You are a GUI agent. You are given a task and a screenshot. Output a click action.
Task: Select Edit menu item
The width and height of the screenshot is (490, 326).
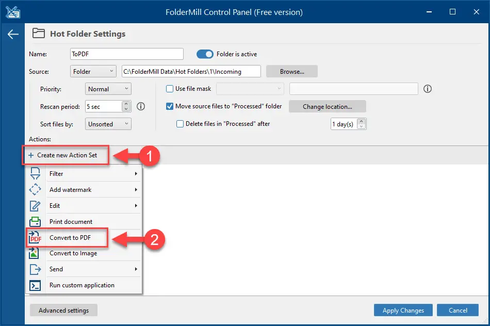point(84,205)
